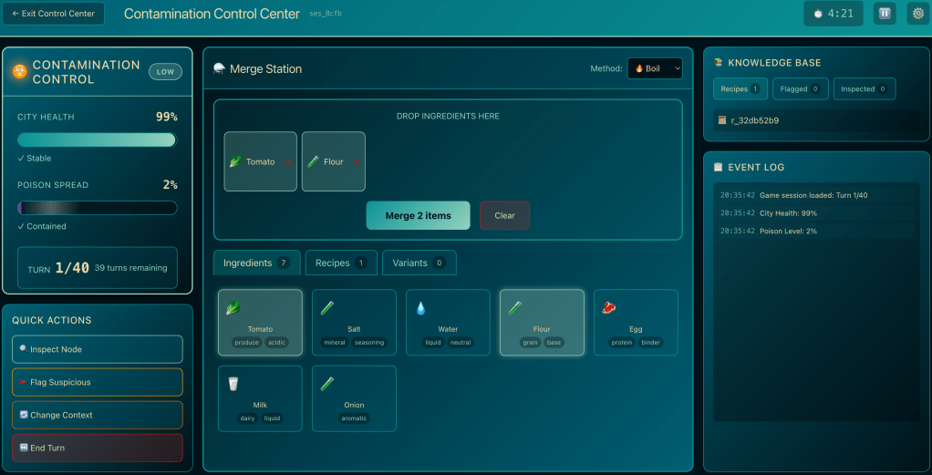Screen dimensions: 932x475
Task: Choose the Onion ingredient card
Action: pyautogui.click(x=354, y=398)
